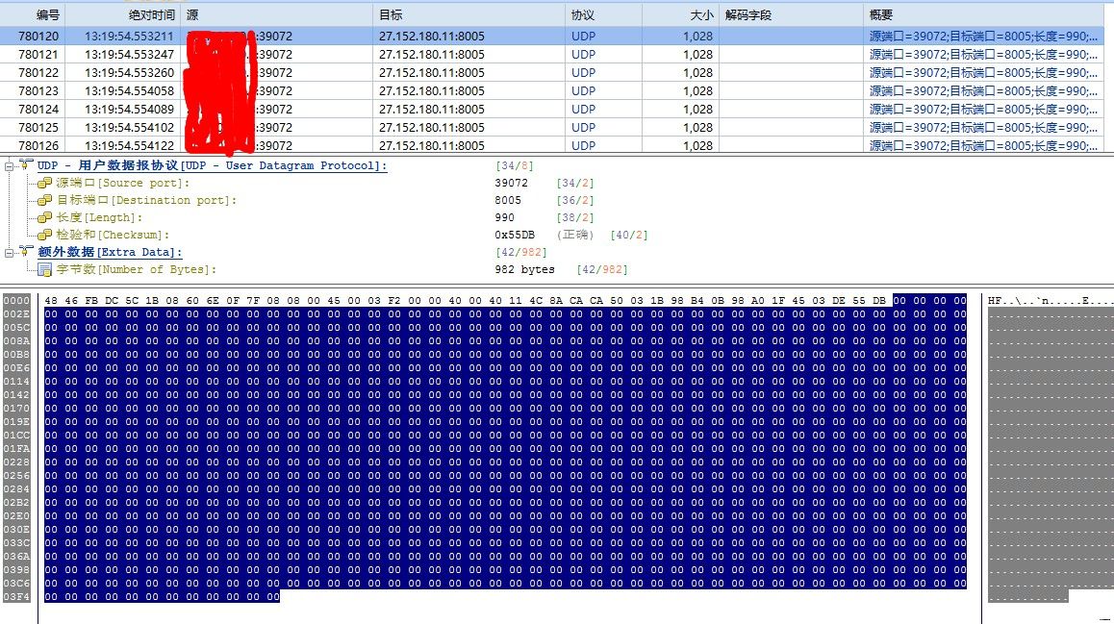
Task: Collapse the Extra Data tree node
Action: 9,252
